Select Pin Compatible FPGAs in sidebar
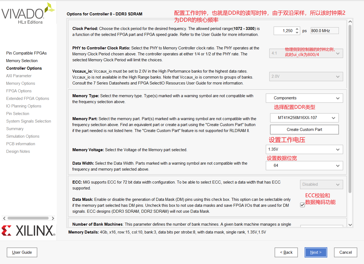 [26, 53]
